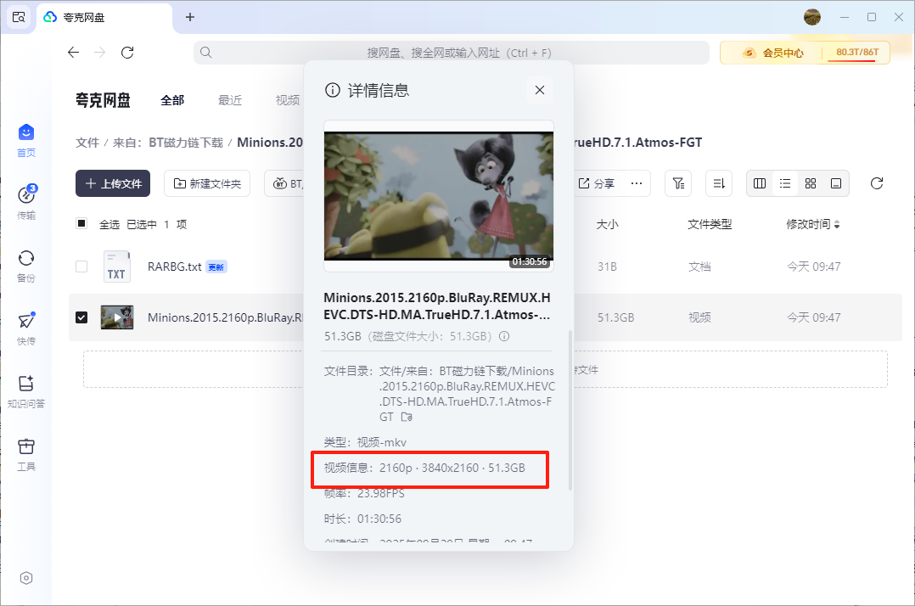Open the sort order dropdown
Screen dimensions: 915x606
click(x=719, y=183)
